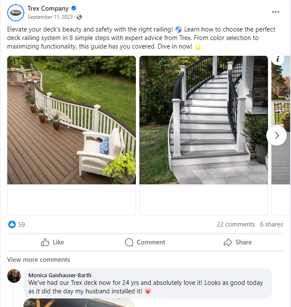Click the Comment button
This screenshot has height=307, width=291.
tap(145, 242)
